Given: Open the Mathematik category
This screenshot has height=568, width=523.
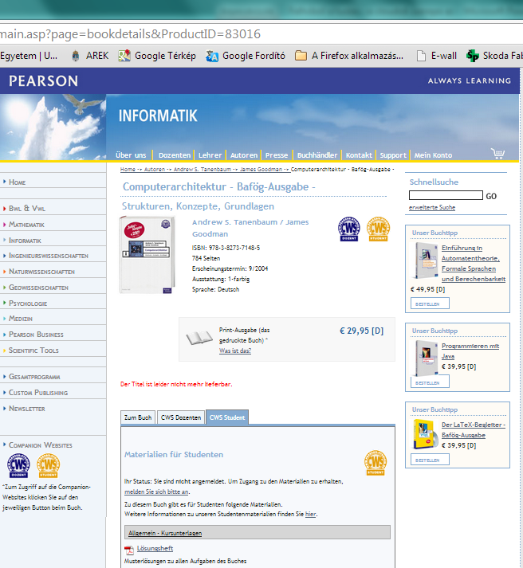Looking at the screenshot, I should [26, 225].
